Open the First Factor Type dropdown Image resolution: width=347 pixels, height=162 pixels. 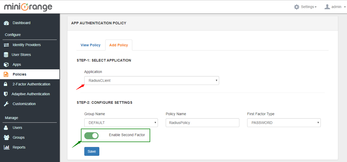click(x=284, y=123)
